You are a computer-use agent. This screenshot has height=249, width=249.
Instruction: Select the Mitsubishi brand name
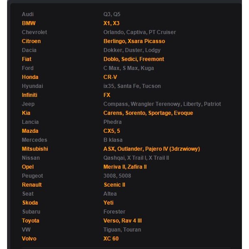point(35,149)
